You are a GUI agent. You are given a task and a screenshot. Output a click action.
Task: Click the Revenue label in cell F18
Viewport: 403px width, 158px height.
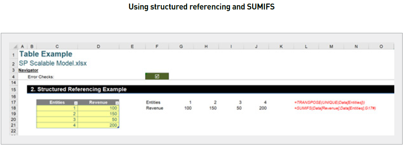[154, 108]
